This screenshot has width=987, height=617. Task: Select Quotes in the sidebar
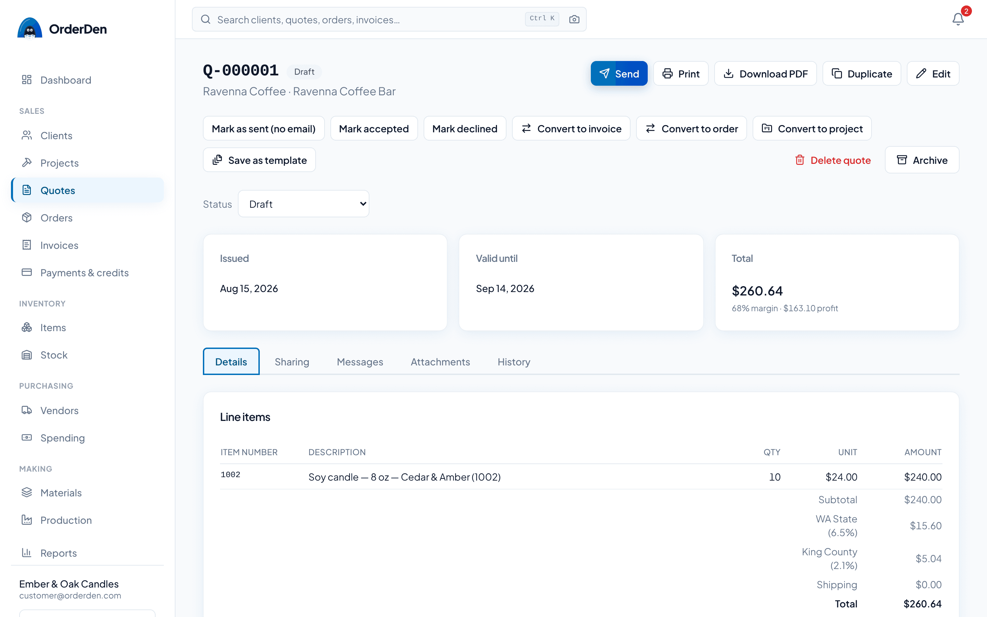(87, 190)
